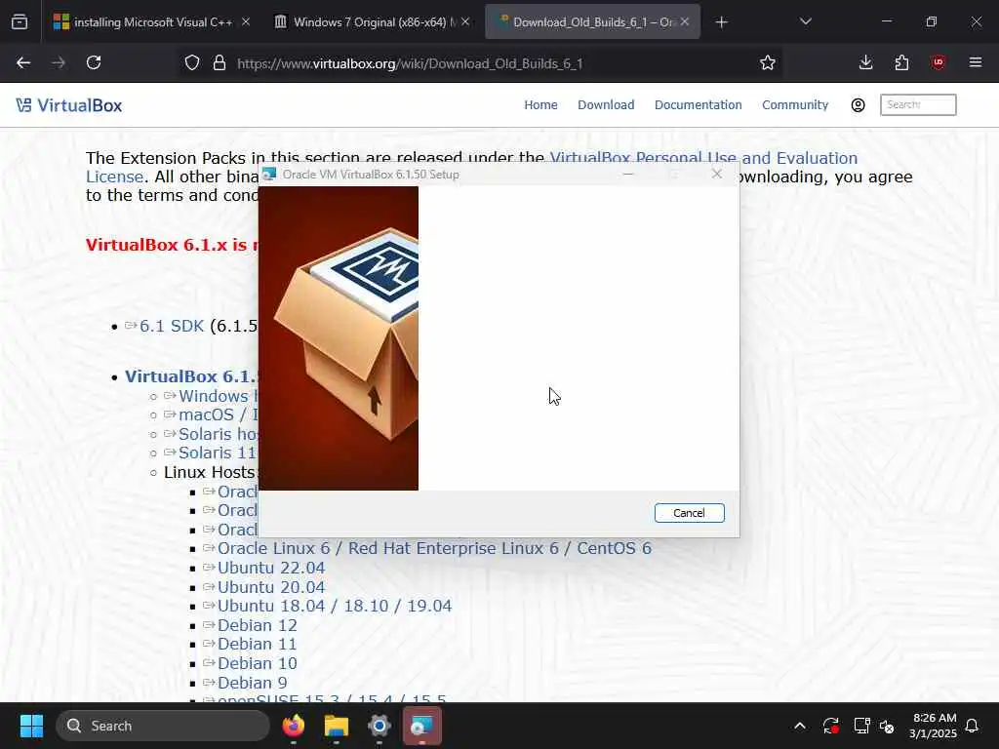Open Settings from the taskbar
Viewport: 999px width, 749px height.
(380, 726)
